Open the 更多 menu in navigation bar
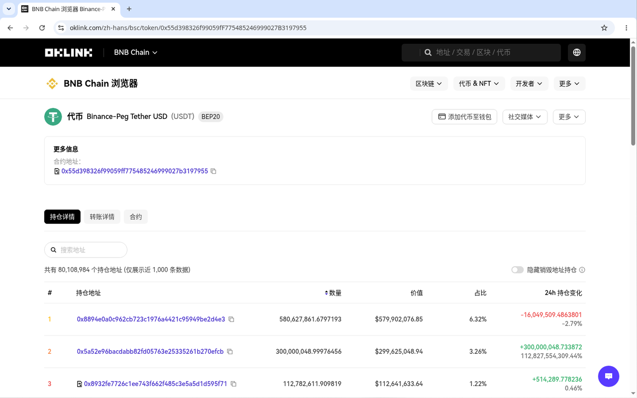Image resolution: width=637 pixels, height=398 pixels. [570, 84]
